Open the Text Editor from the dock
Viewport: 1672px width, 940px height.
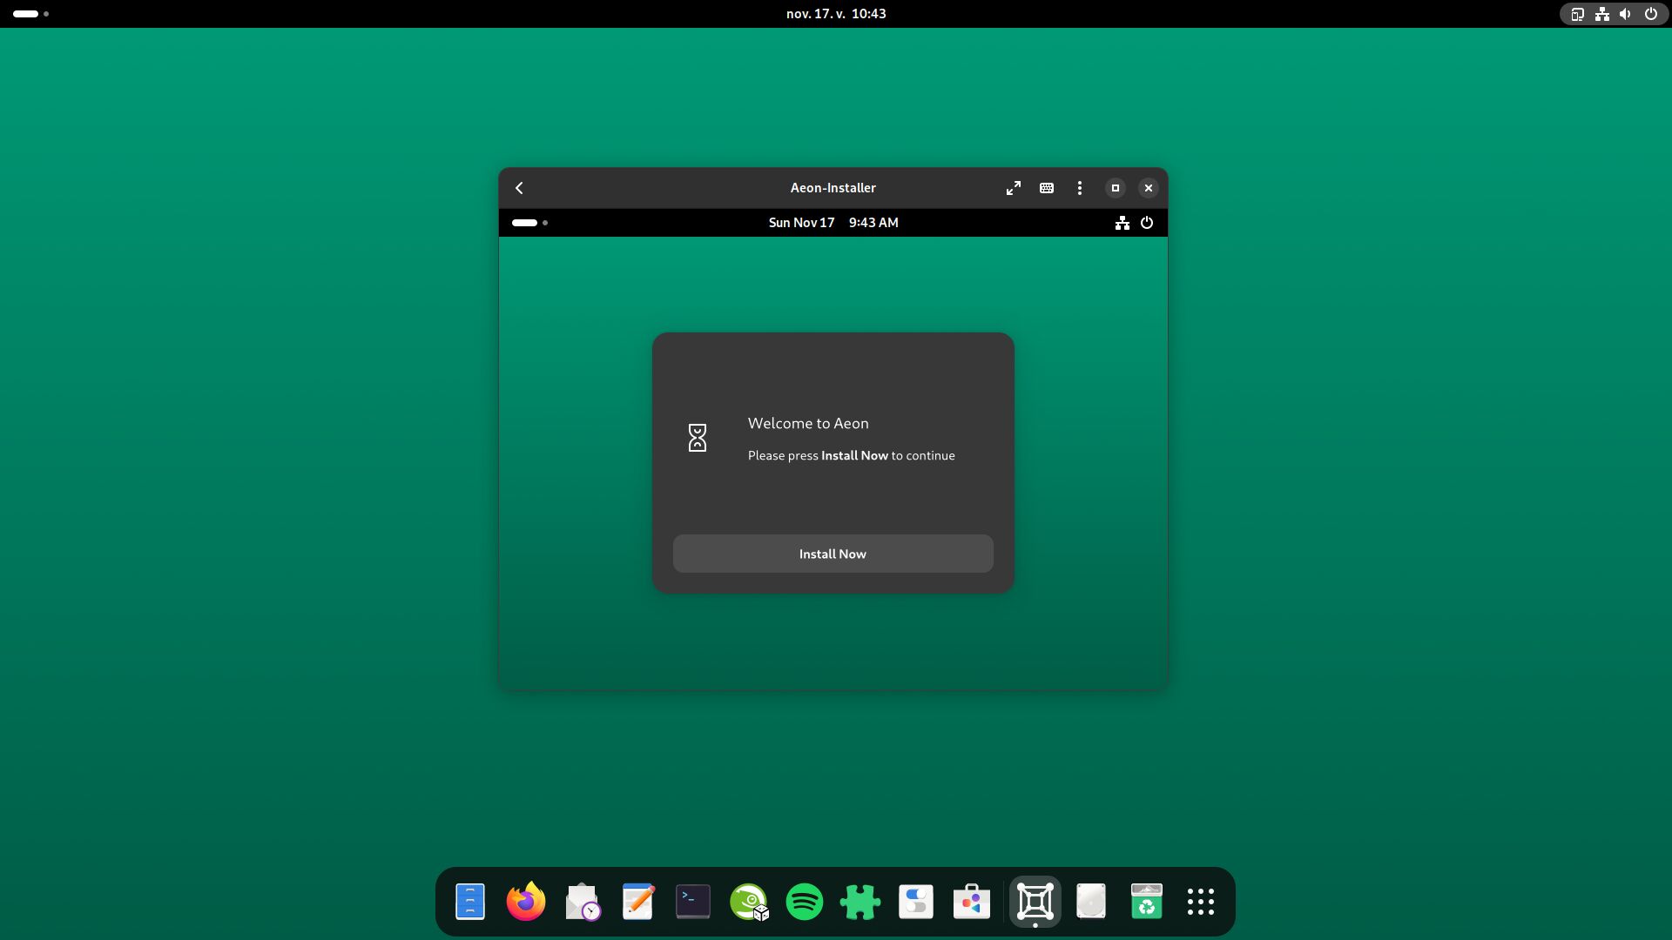click(x=637, y=902)
